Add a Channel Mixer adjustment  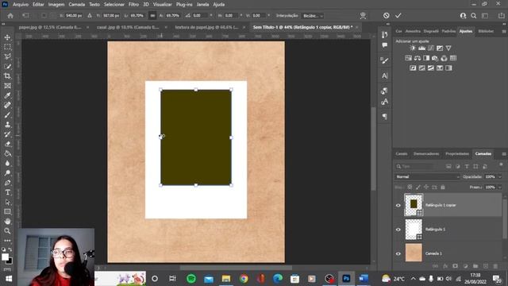[444, 58]
